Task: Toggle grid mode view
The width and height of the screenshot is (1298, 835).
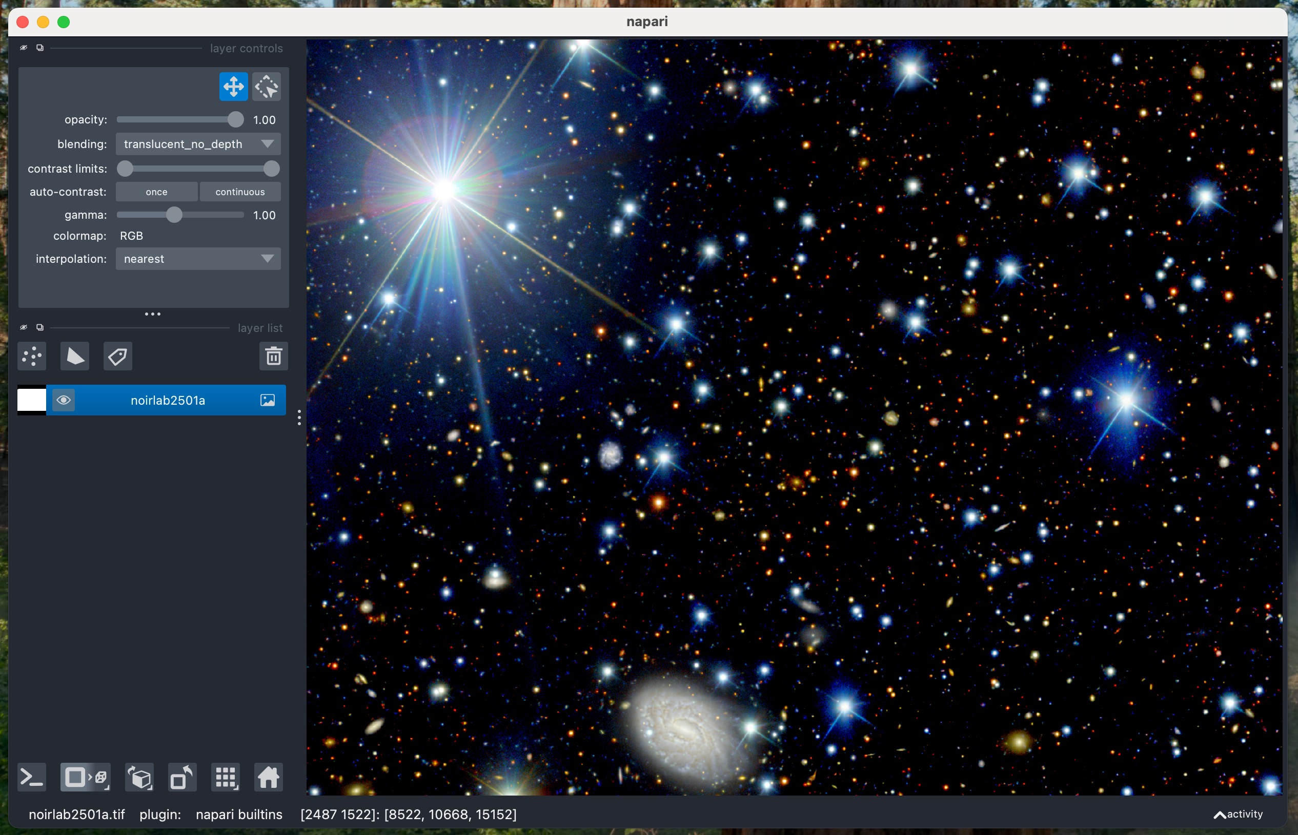Action: pos(226,778)
